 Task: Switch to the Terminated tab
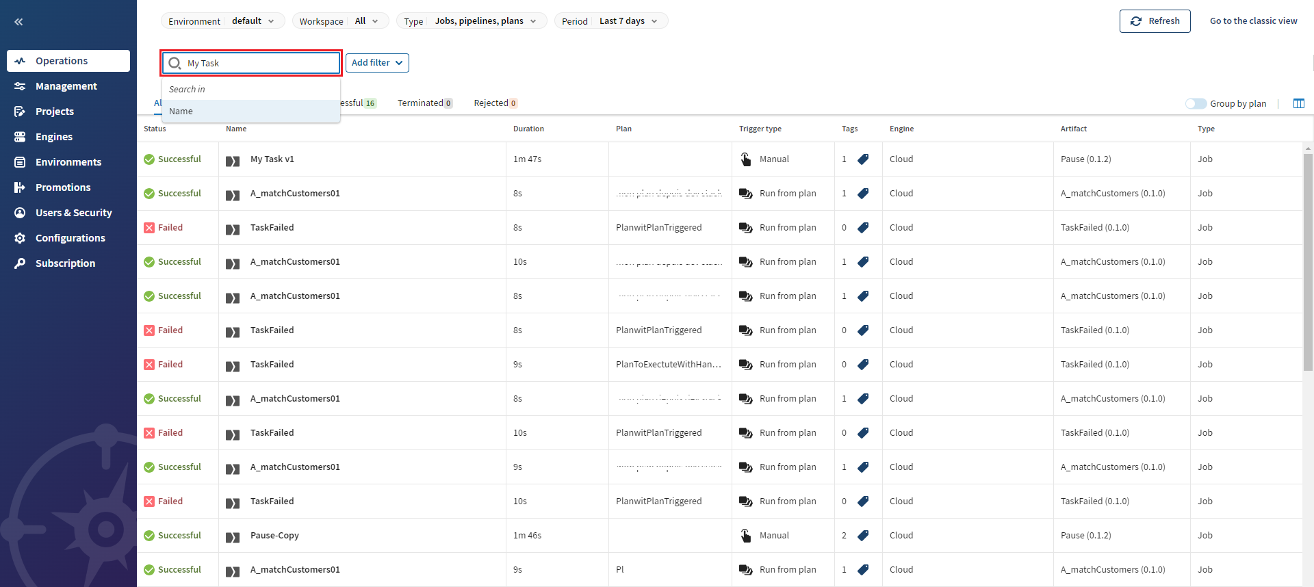[x=424, y=103]
